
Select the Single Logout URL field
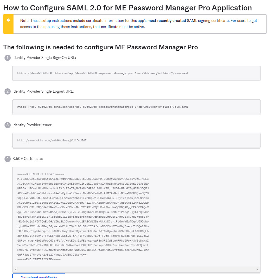pyautogui.click(x=136, y=107)
